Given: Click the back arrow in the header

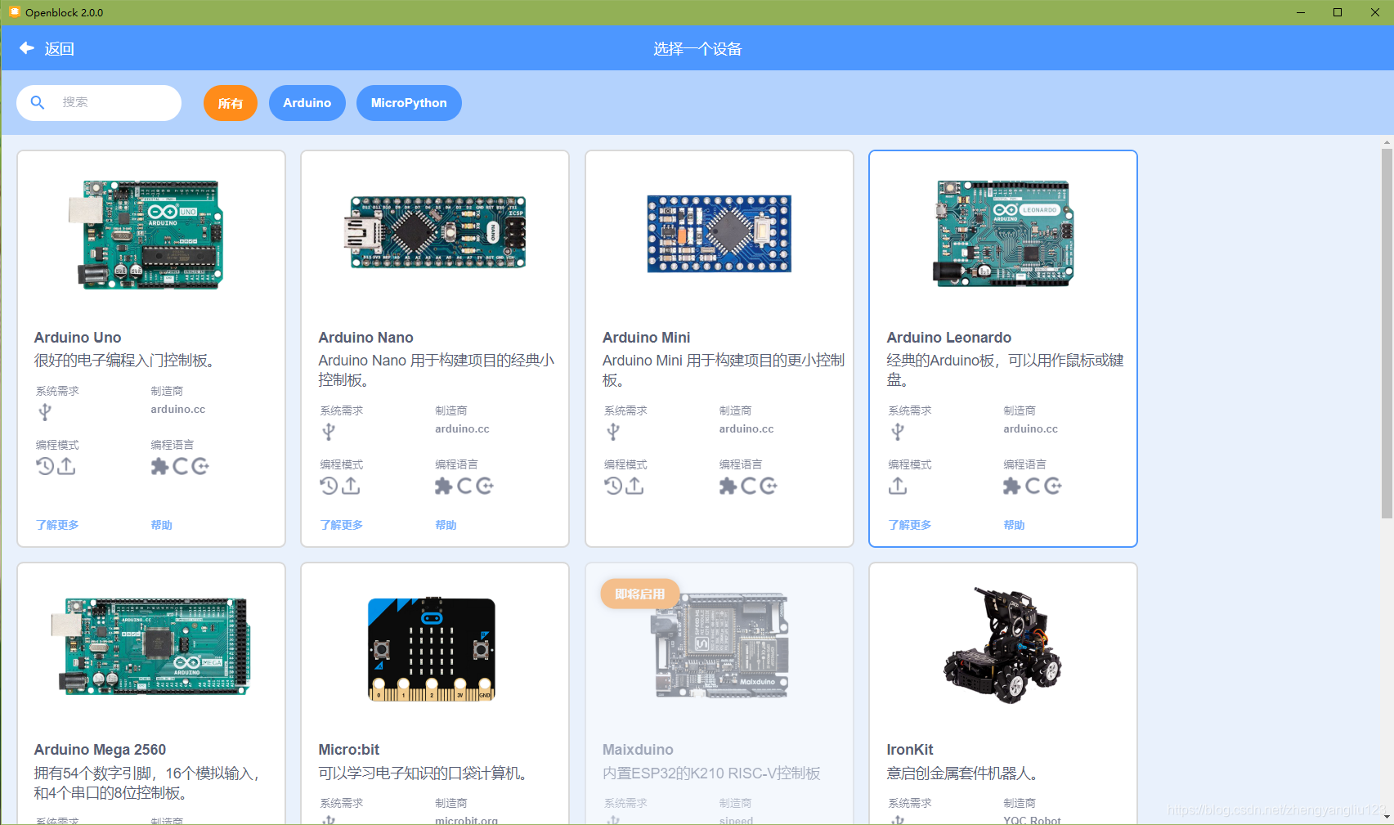Looking at the screenshot, I should (27, 48).
